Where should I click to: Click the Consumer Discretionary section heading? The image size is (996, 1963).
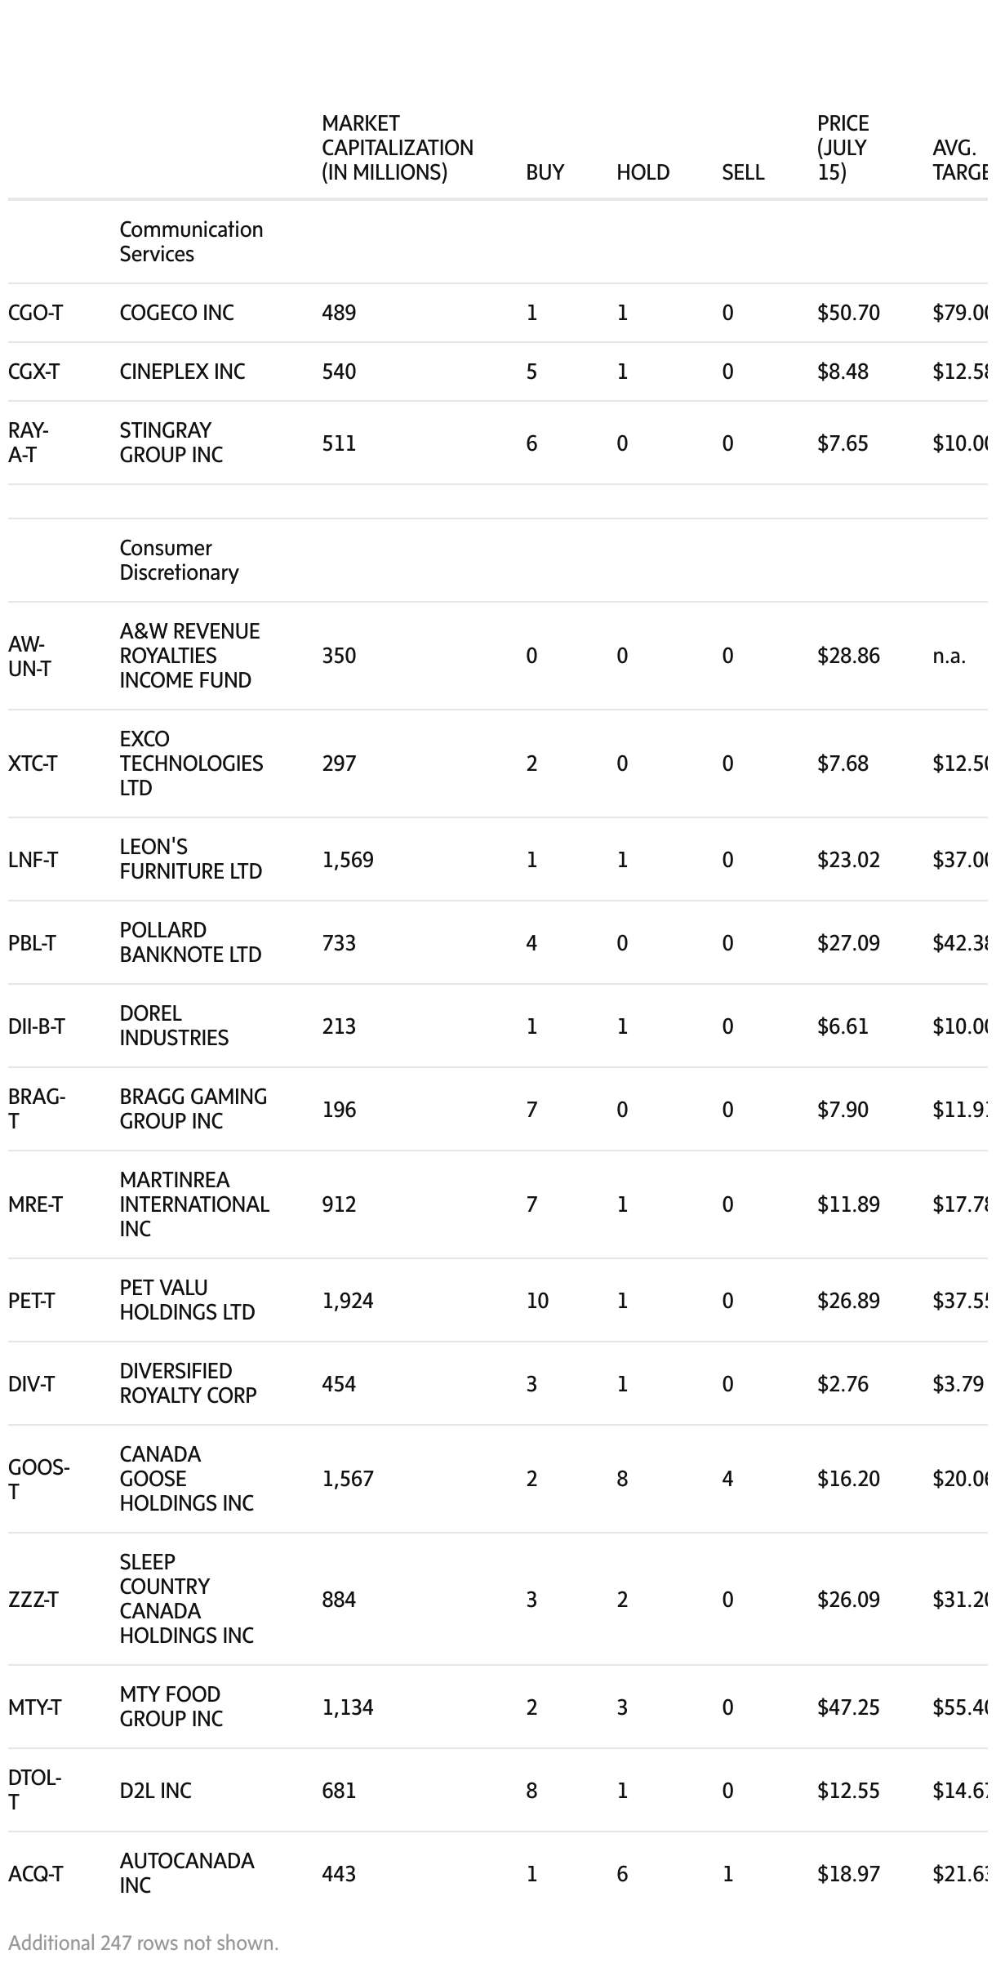coord(179,560)
